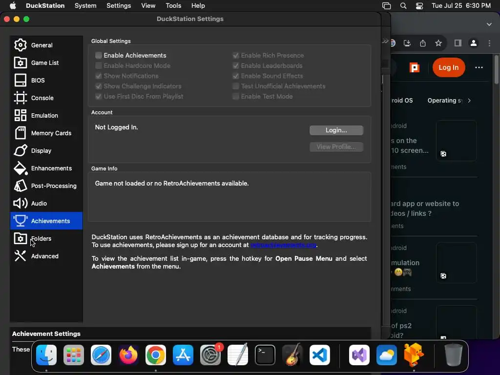Open the Display settings category
Image resolution: width=500 pixels, height=375 pixels.
coord(46,150)
